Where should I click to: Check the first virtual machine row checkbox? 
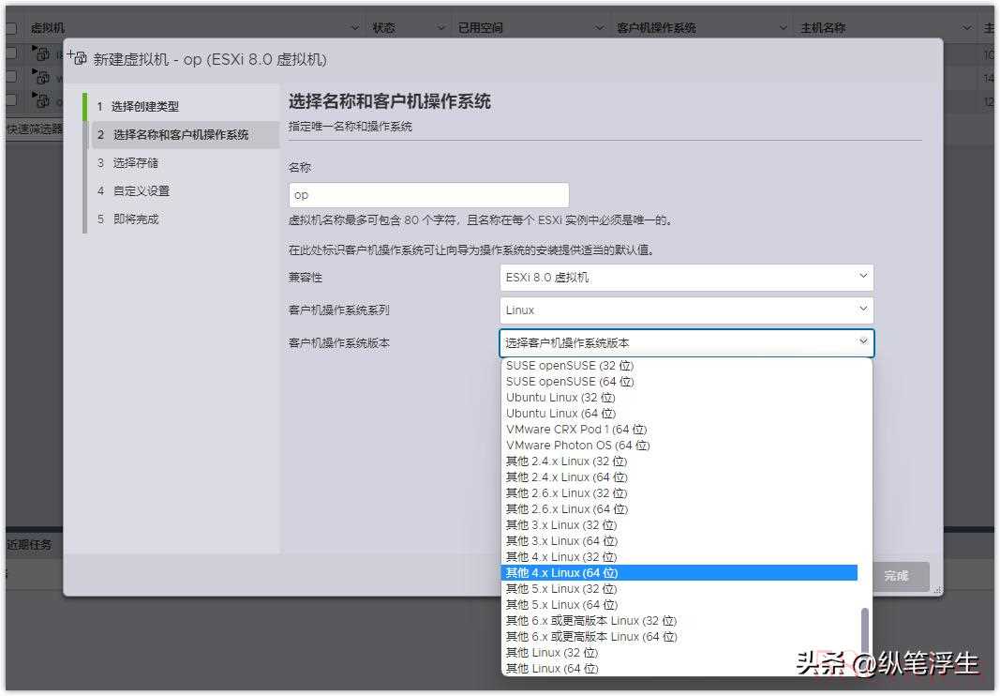11,53
